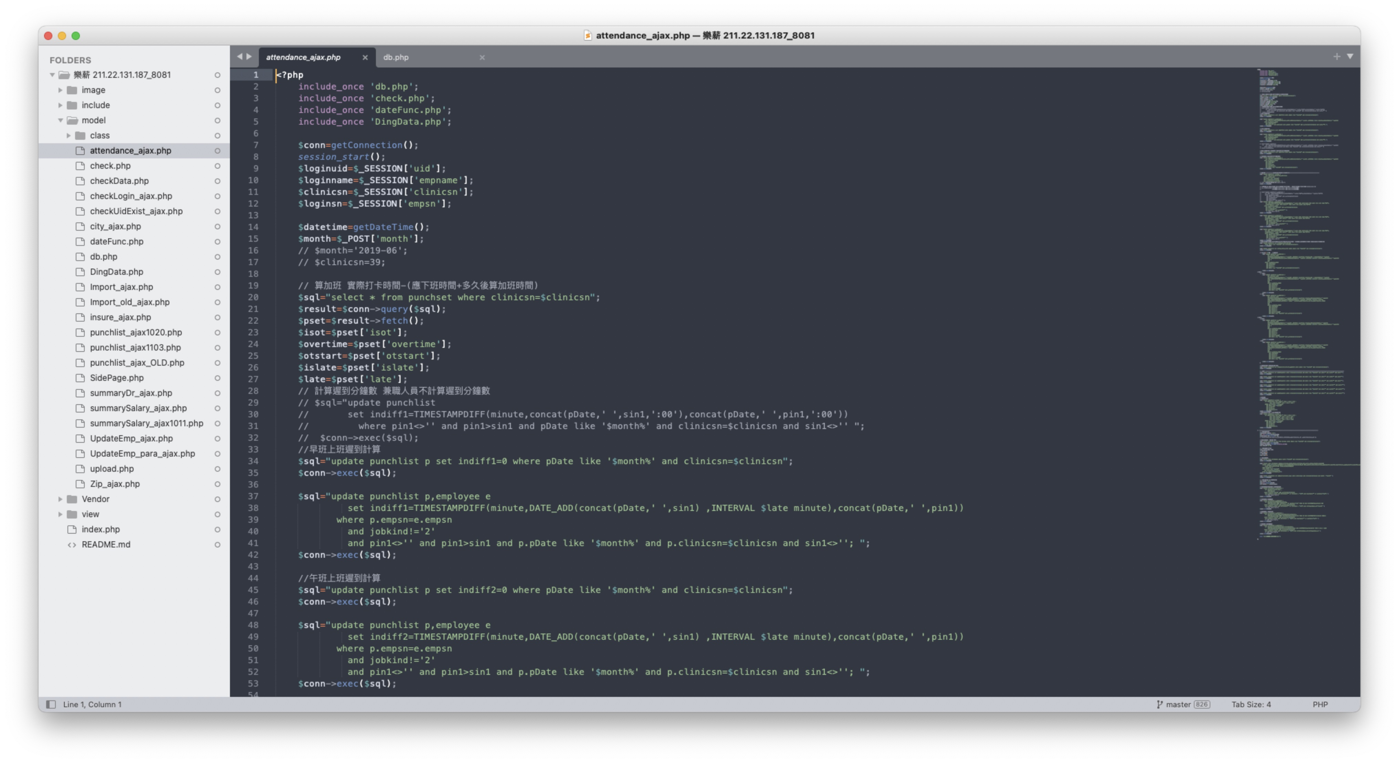Image resolution: width=1399 pixels, height=763 pixels.
Task: Click the index.php file icon
Action: click(72, 530)
